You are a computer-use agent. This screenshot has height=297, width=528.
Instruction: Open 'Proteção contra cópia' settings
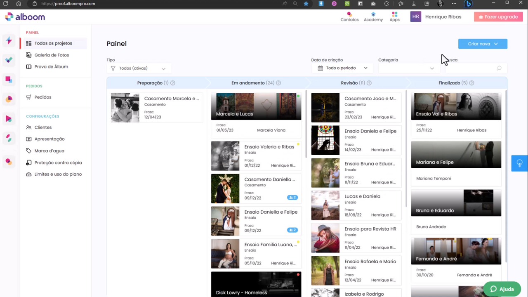tap(58, 163)
